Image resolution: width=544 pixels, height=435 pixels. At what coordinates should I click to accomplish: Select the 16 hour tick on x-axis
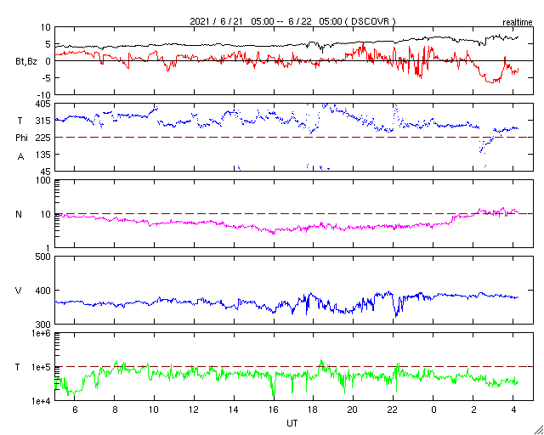pyautogui.click(x=274, y=410)
